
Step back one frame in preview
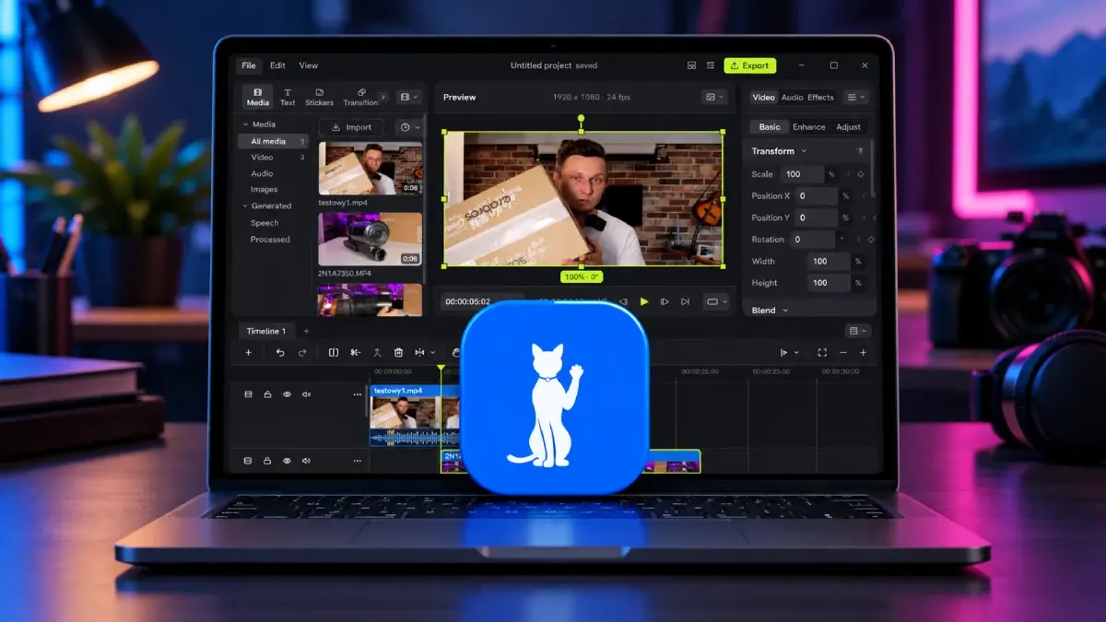coord(623,301)
